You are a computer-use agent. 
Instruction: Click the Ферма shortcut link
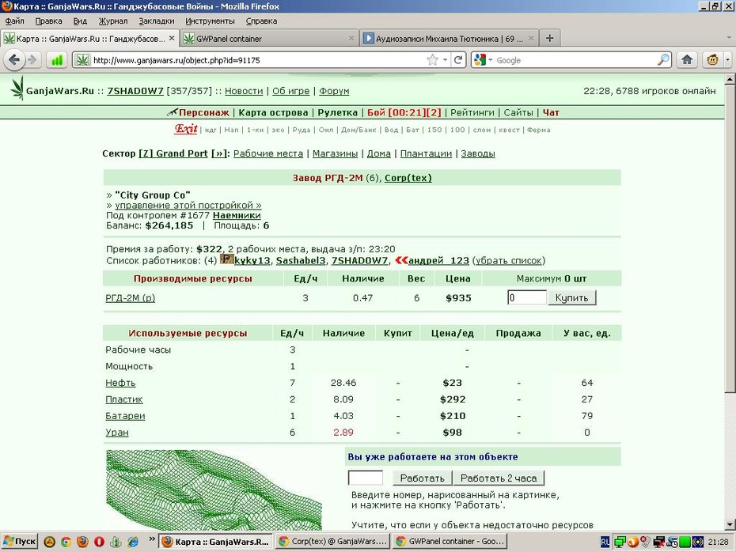(x=538, y=130)
